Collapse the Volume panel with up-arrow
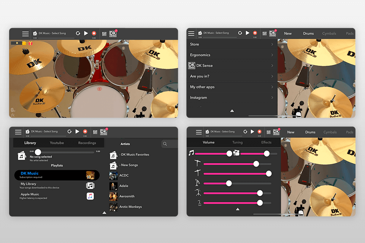 pyautogui.click(x=237, y=209)
